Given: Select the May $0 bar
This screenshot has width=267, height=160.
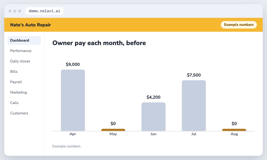Looking at the screenshot, I should pos(113,130).
